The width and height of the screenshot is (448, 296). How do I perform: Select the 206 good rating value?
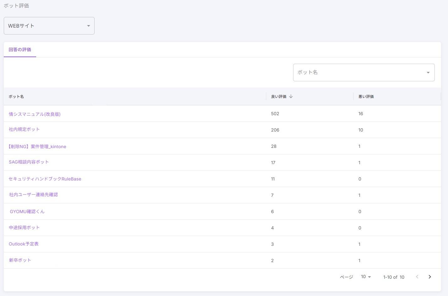[x=275, y=130]
